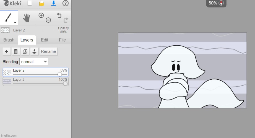Open an image from folder icon
The image size is (255, 138).
(x=41, y=3)
